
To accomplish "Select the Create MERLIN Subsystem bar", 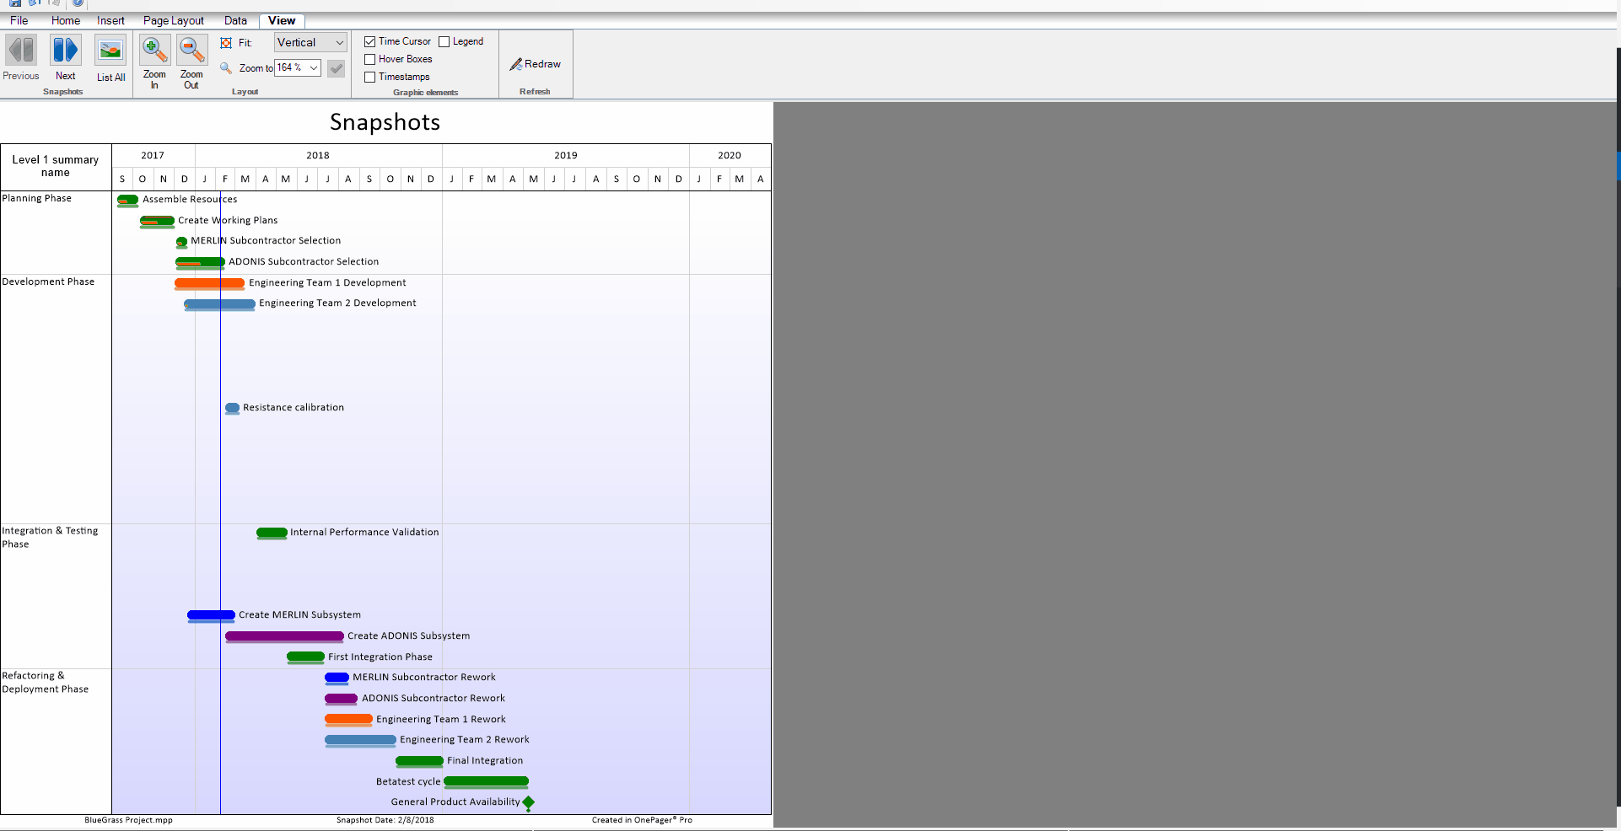I will 211,615.
